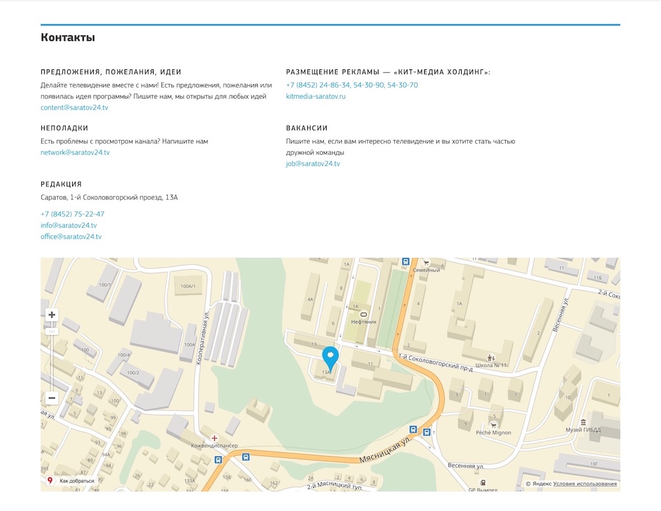Viewport: 661px width, 511px height.
Task: Open the content@saratov24.tv email link
Action: pos(74,107)
